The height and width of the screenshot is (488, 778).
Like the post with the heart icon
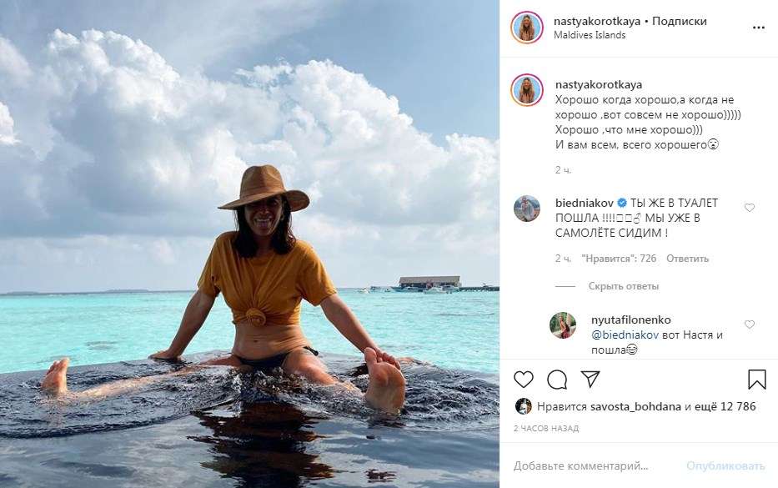[x=524, y=380]
